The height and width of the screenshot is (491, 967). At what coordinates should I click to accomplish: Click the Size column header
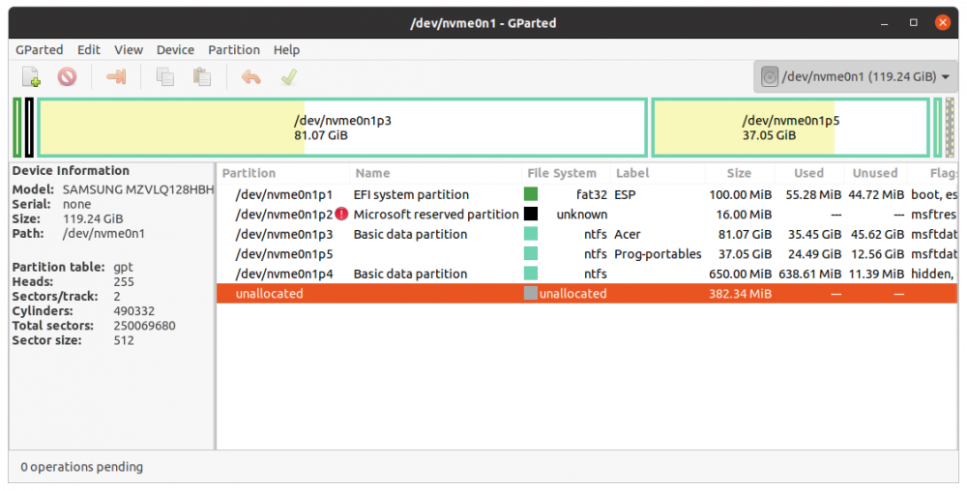tap(739, 173)
